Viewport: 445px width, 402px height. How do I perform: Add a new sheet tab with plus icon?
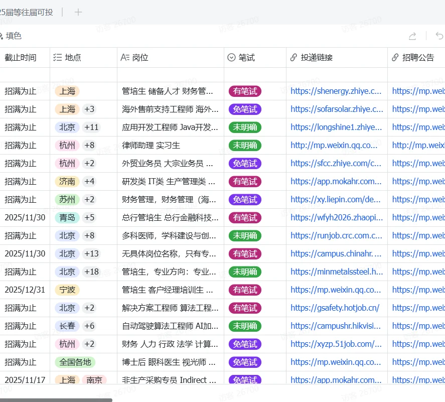click(78, 12)
